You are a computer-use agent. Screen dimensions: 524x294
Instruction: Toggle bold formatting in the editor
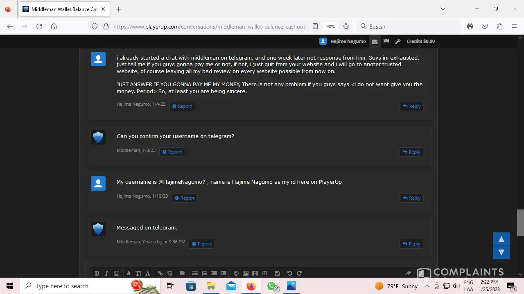point(97,273)
